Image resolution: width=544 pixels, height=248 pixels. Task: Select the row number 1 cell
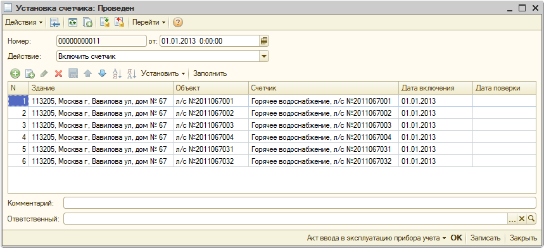pyautogui.click(x=18, y=101)
